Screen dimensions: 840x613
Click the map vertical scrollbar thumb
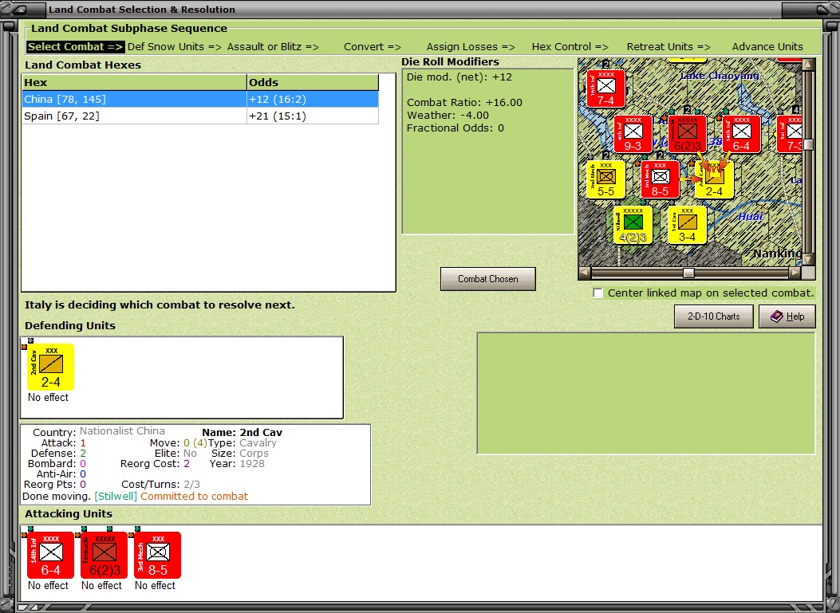[808, 144]
